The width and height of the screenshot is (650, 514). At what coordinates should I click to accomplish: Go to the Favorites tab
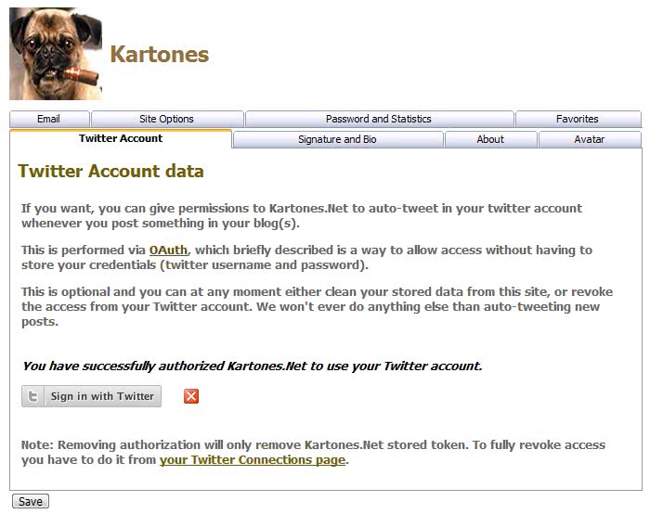click(x=578, y=119)
